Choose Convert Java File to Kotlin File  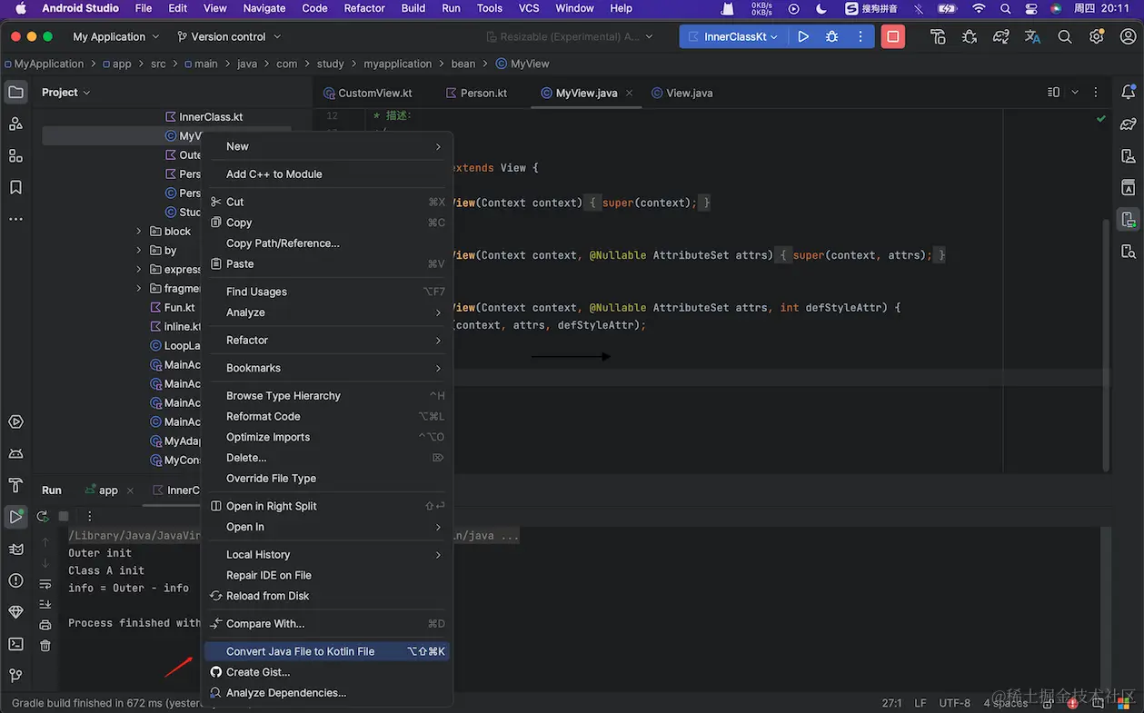click(x=327, y=651)
